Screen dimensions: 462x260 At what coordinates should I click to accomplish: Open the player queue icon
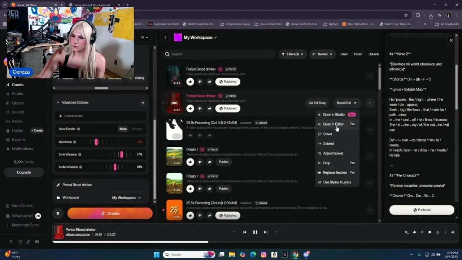tap(406, 232)
